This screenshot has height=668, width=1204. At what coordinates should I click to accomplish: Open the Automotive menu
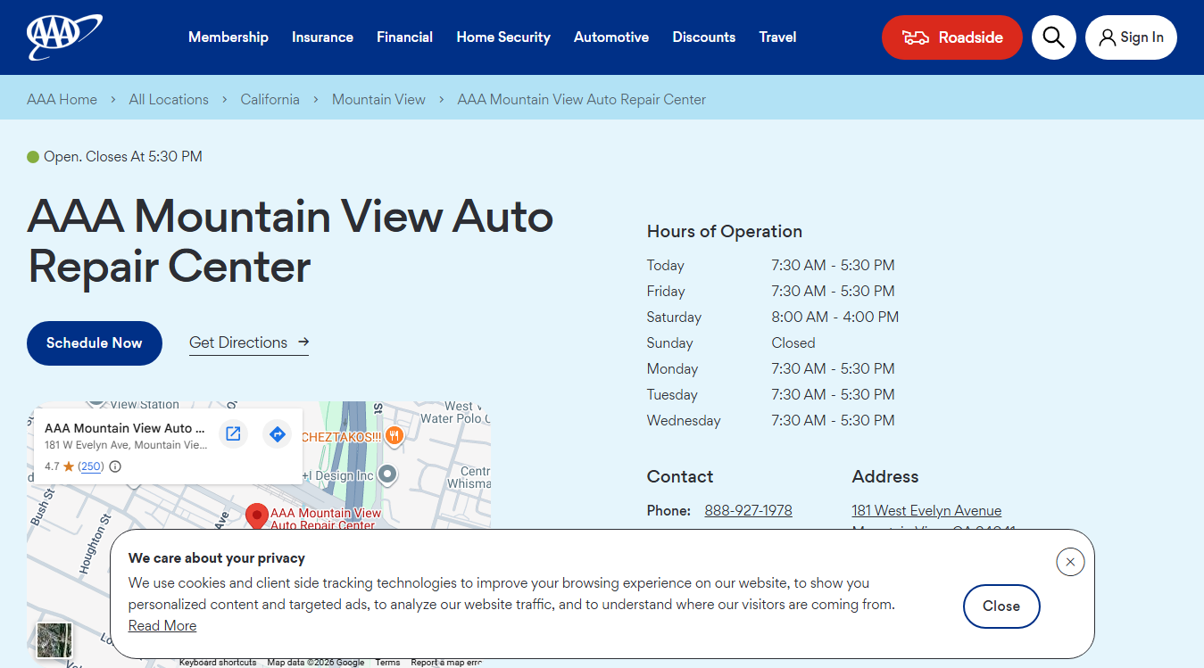[611, 37]
